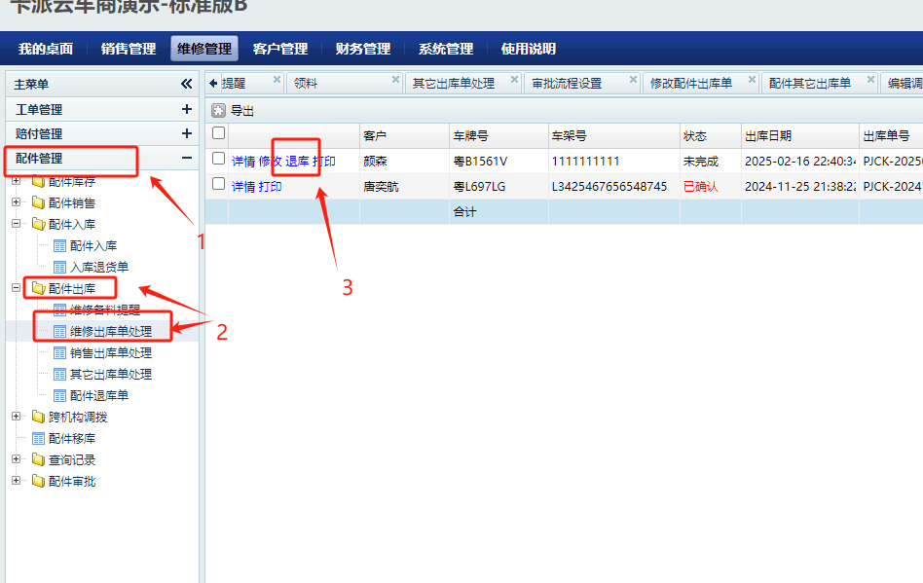Collapse the main menu sidebar with double-chevron icon
This screenshot has height=583, width=923.
tap(186, 85)
